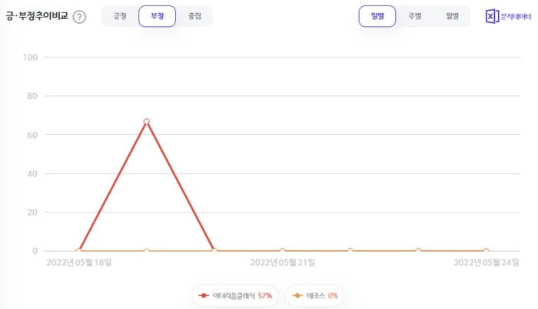Click the 2022년 05월 21일 axis label
538x309 pixels.
point(282,263)
